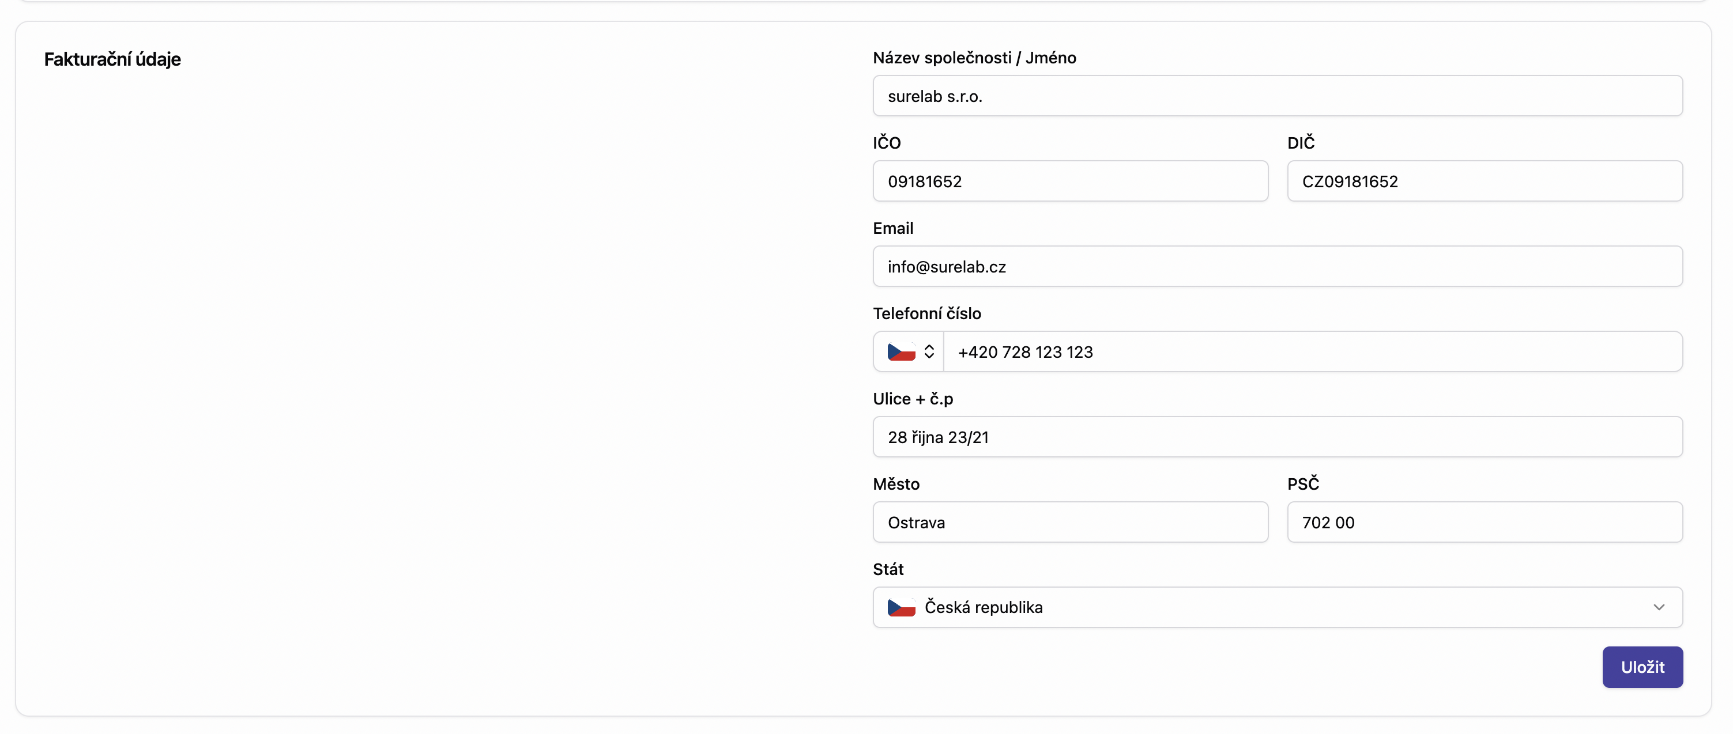The image size is (1733, 734).
Task: Click the Město field containing Ostrava
Action: (1069, 522)
